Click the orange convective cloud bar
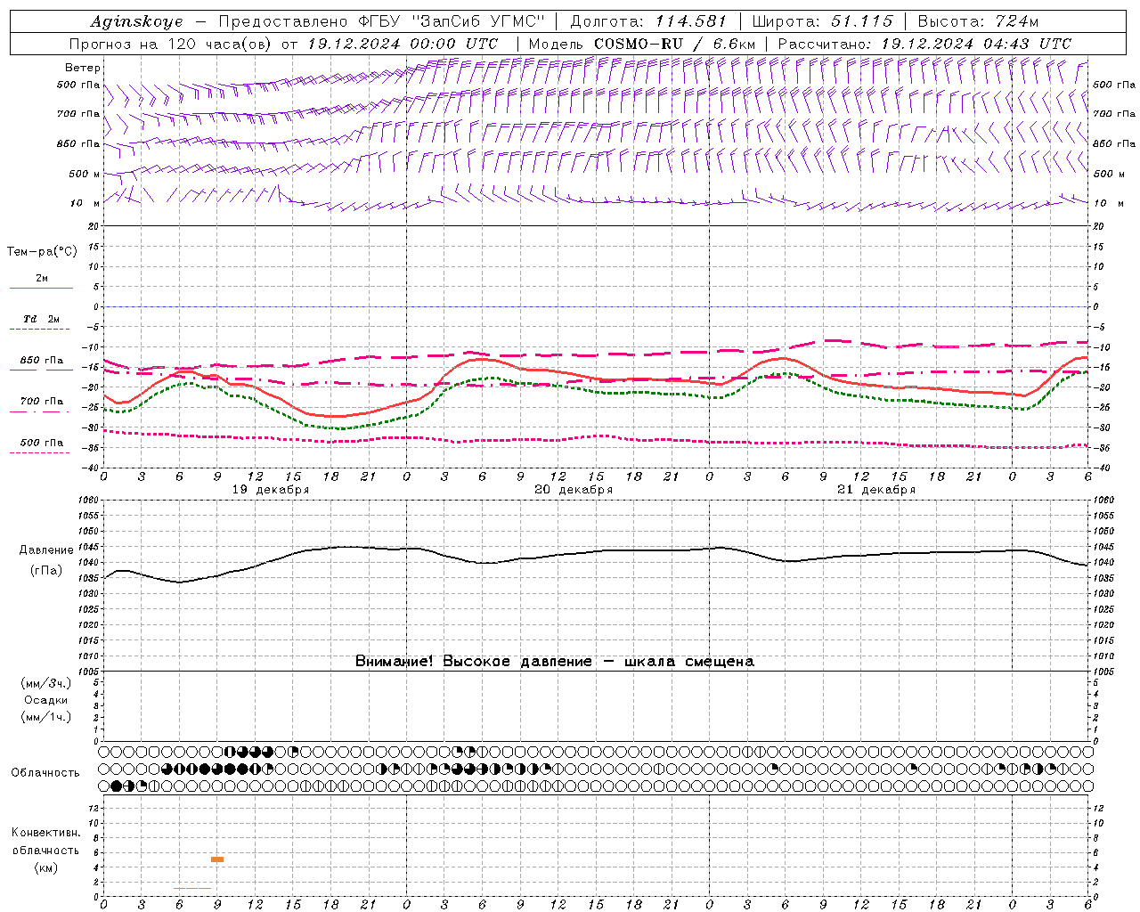Screen dimensions: 1140x912 point(217,859)
